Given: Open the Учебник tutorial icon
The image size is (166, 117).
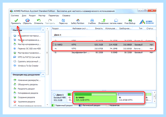Looking at the screenshot, I should [92, 22].
